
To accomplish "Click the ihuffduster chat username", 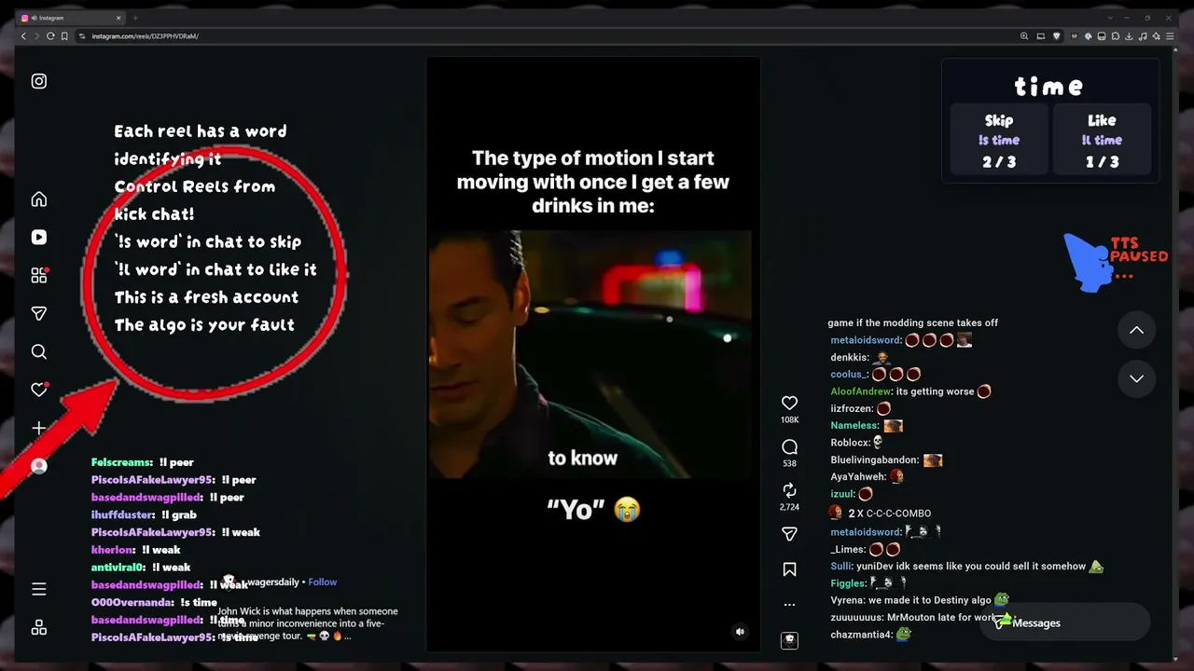I will (x=122, y=514).
